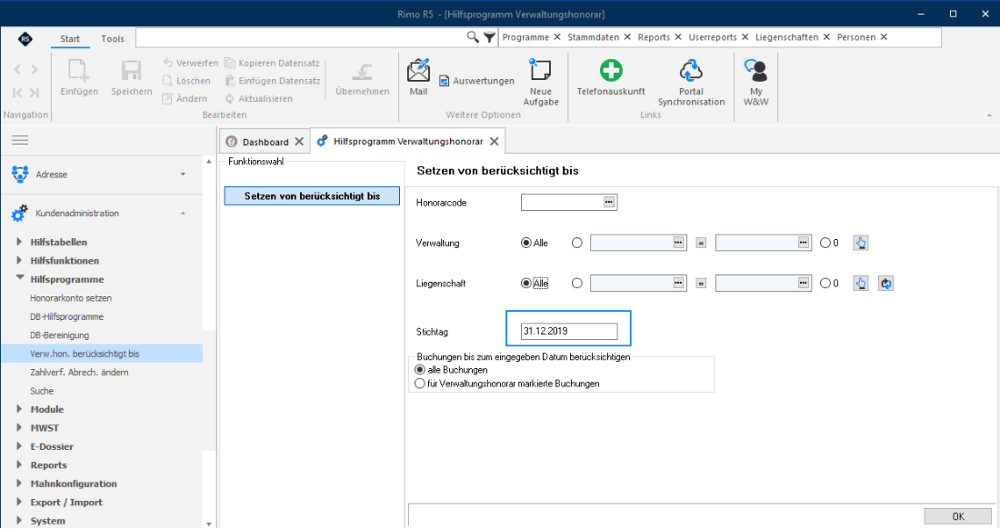The height and width of the screenshot is (529, 1000).
Task: Open the hamburger menu above the sidebar
Action: [20, 140]
